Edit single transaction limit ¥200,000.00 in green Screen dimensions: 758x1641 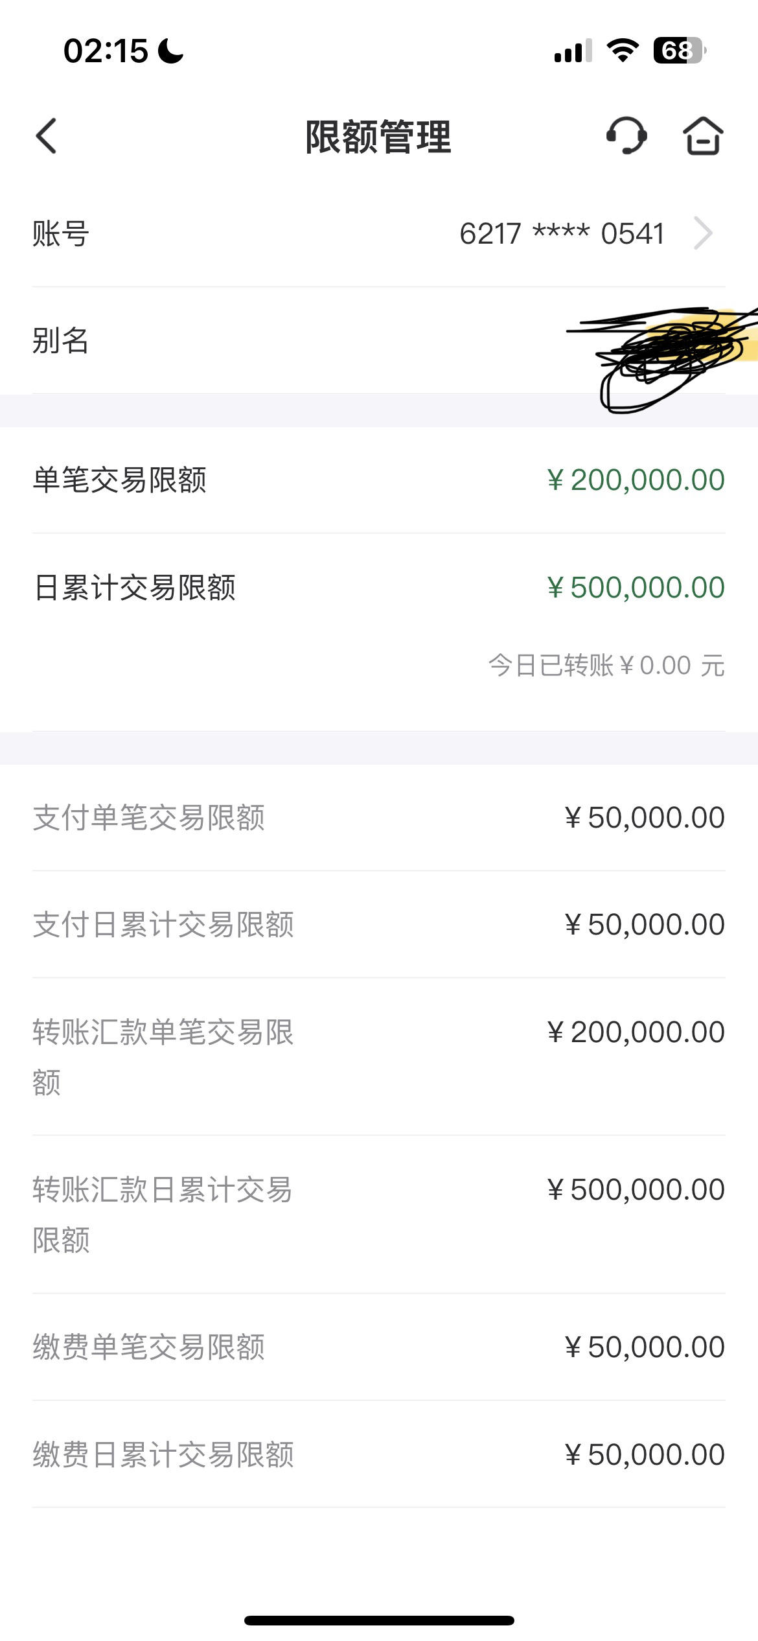[x=636, y=480]
